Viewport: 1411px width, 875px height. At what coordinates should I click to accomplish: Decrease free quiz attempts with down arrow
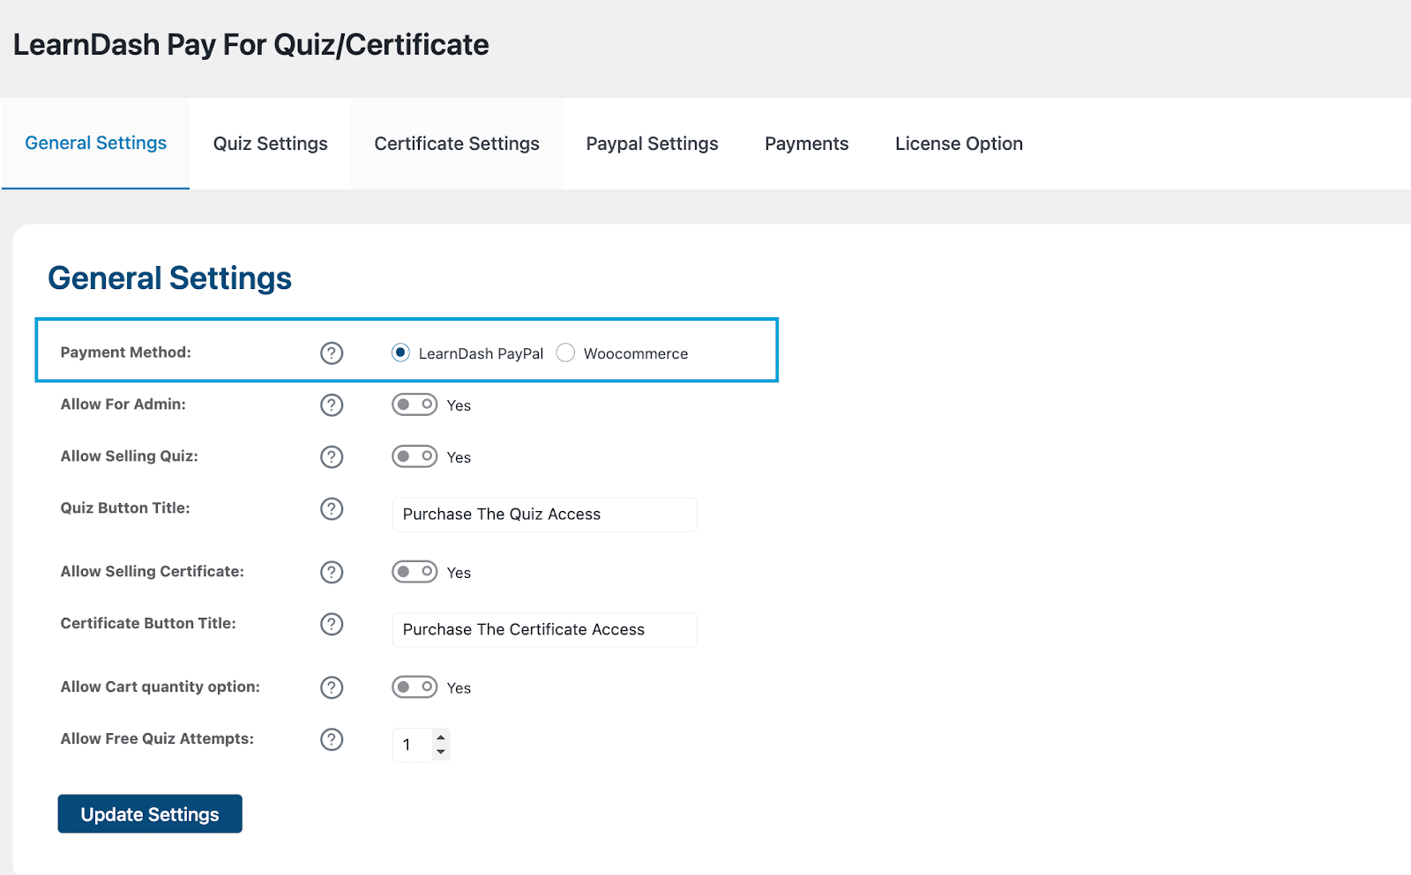pyautogui.click(x=441, y=752)
